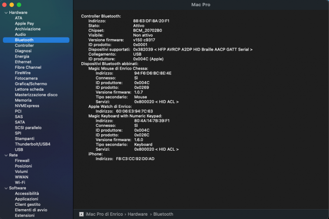Click Dispositivi Bluetooth abbinati heading

click(109, 64)
